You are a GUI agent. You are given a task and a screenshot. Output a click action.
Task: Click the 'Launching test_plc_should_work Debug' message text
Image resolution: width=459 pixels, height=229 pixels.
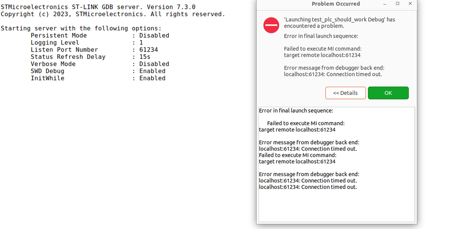tap(339, 23)
